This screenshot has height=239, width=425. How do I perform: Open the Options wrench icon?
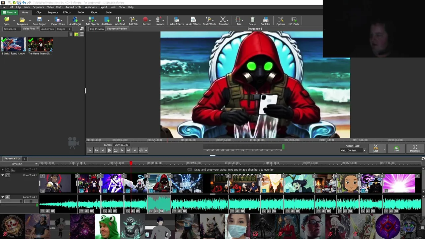click(x=281, y=20)
